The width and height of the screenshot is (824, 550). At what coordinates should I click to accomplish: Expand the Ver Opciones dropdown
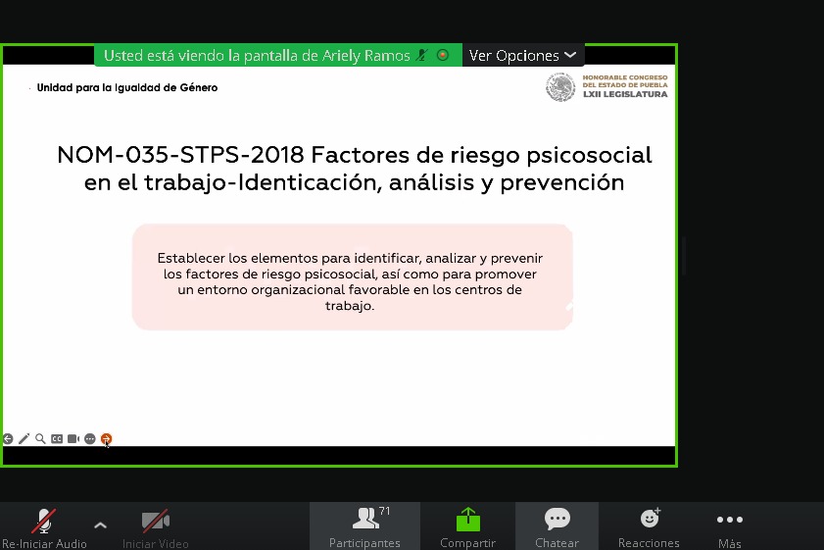pyautogui.click(x=522, y=56)
